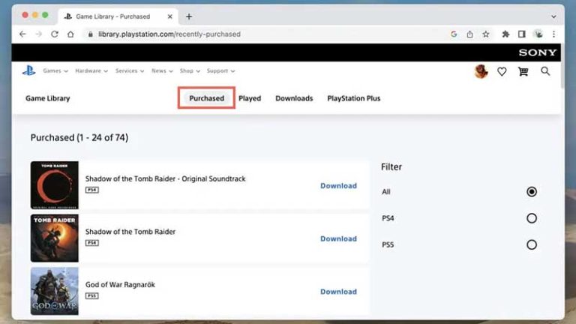Filter purchases by PS5
Image resolution: width=576 pixels, height=324 pixels.
coord(532,244)
